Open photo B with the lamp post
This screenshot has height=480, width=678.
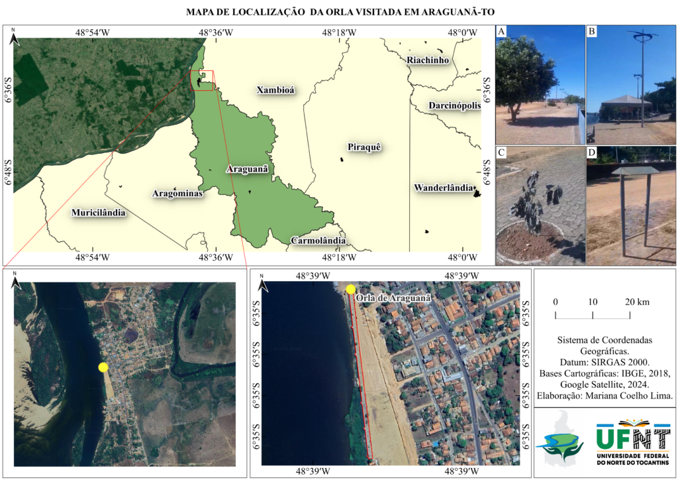[630, 84]
